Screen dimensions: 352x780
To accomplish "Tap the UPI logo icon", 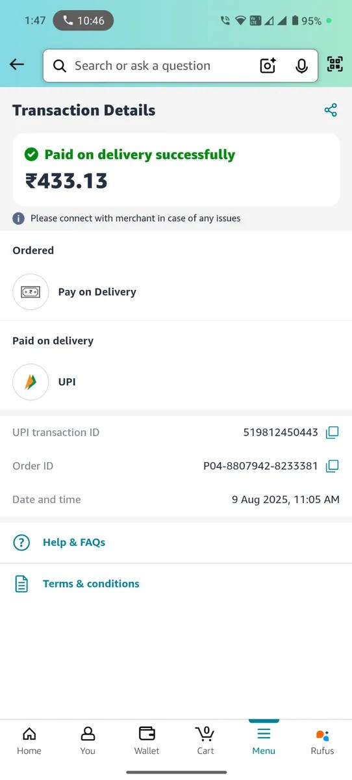I will tap(31, 382).
